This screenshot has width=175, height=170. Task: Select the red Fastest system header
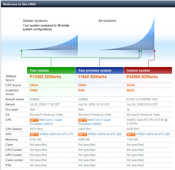[x=148, y=70]
